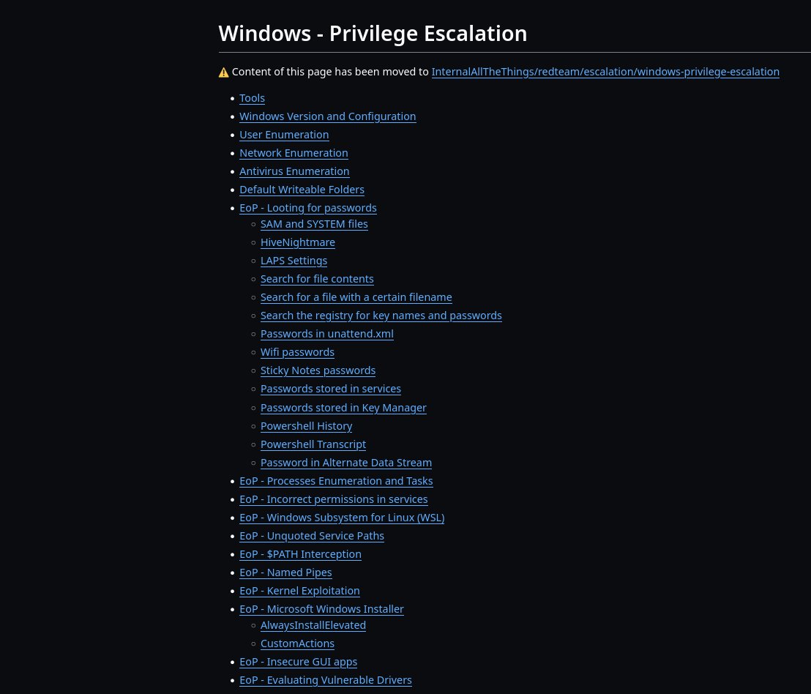Screen dimensions: 811x694
Task: Click Search the registry for key names link
Action: click(381, 316)
